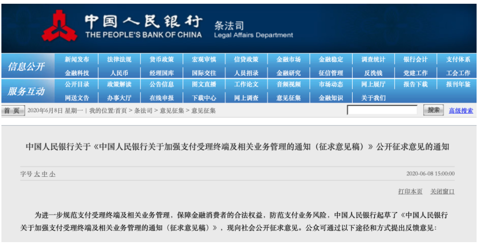The height and width of the screenshot is (244, 478).
Task: Click the date text 2020年6月8日 星期一
Action: click(x=55, y=111)
